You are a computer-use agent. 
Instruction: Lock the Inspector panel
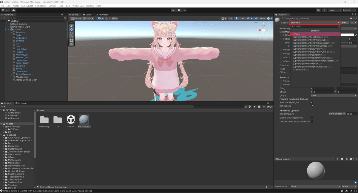point(352,15)
